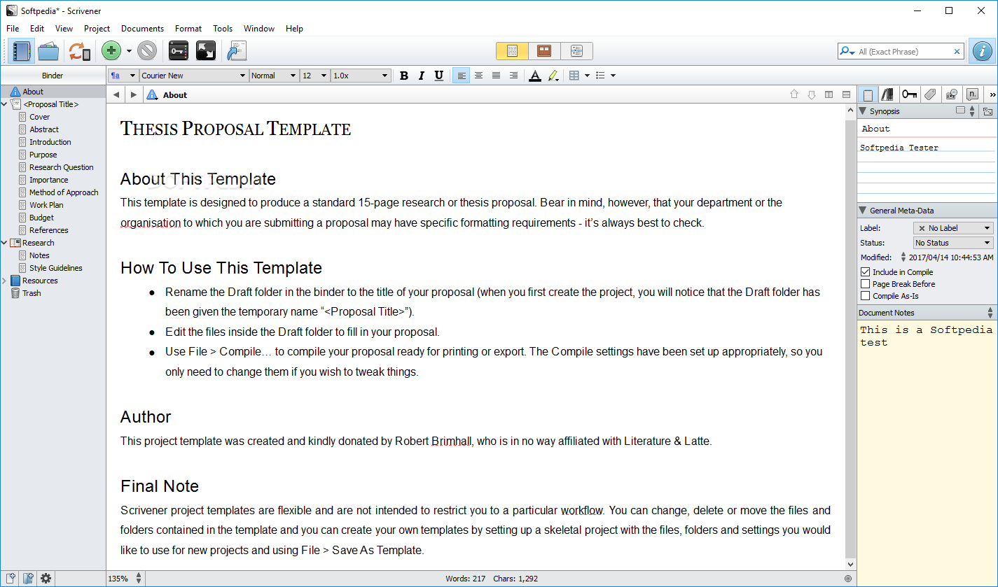Viewport: 998px width, 587px height.
Task: Click in the project search field
Action: pos(903,51)
